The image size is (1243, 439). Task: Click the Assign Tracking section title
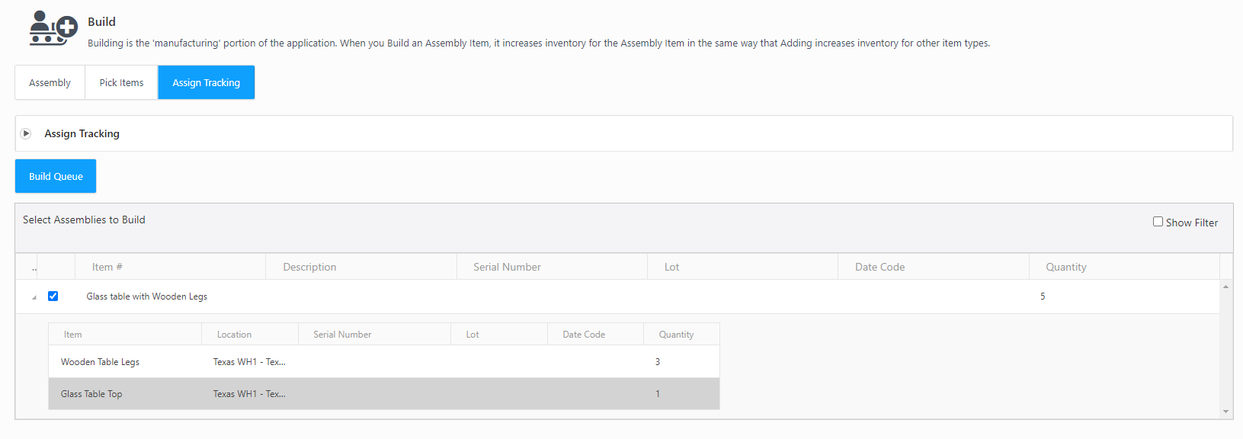tap(82, 133)
